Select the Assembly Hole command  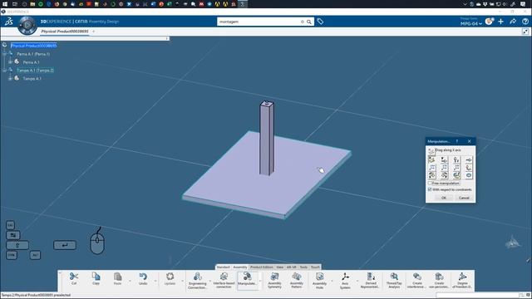[x=319, y=281]
